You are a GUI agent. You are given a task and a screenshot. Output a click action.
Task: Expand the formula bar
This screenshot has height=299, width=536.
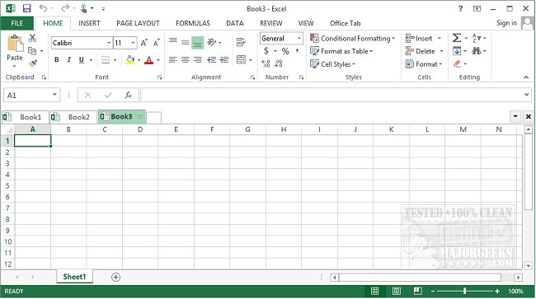[526, 95]
